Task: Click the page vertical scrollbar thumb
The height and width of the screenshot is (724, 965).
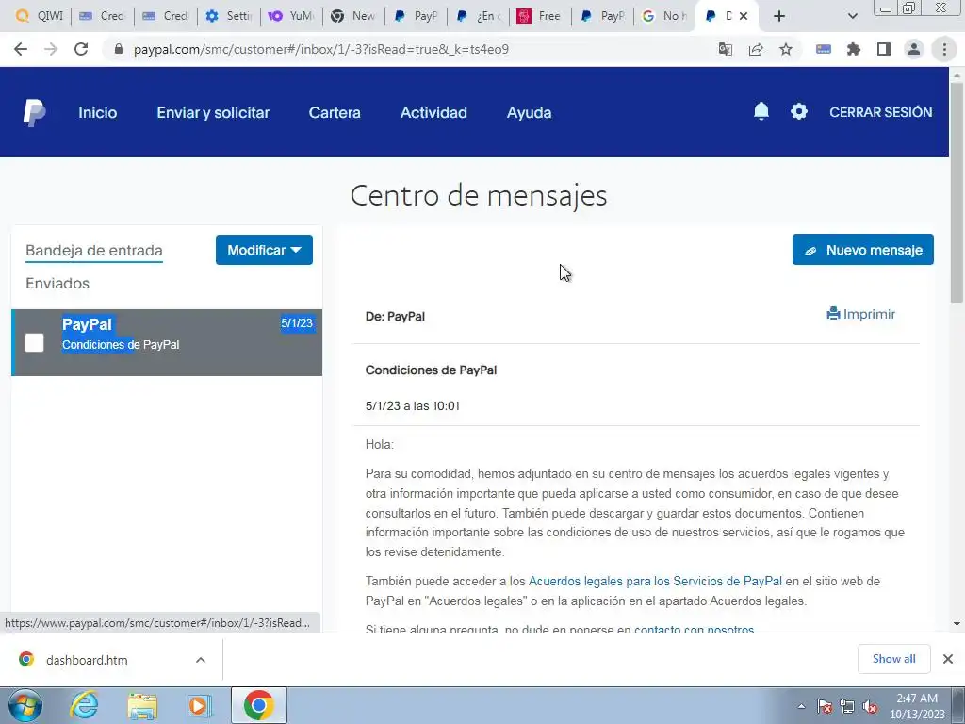Action: [957, 190]
